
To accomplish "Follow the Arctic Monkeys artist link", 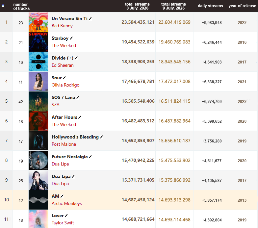I will tap(66, 203).
